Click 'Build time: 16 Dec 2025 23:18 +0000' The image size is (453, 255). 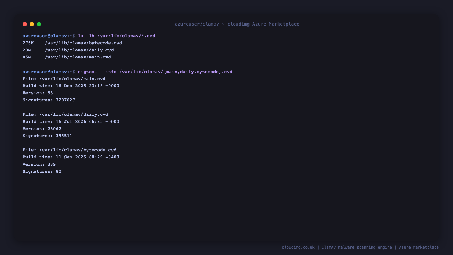(x=71, y=86)
